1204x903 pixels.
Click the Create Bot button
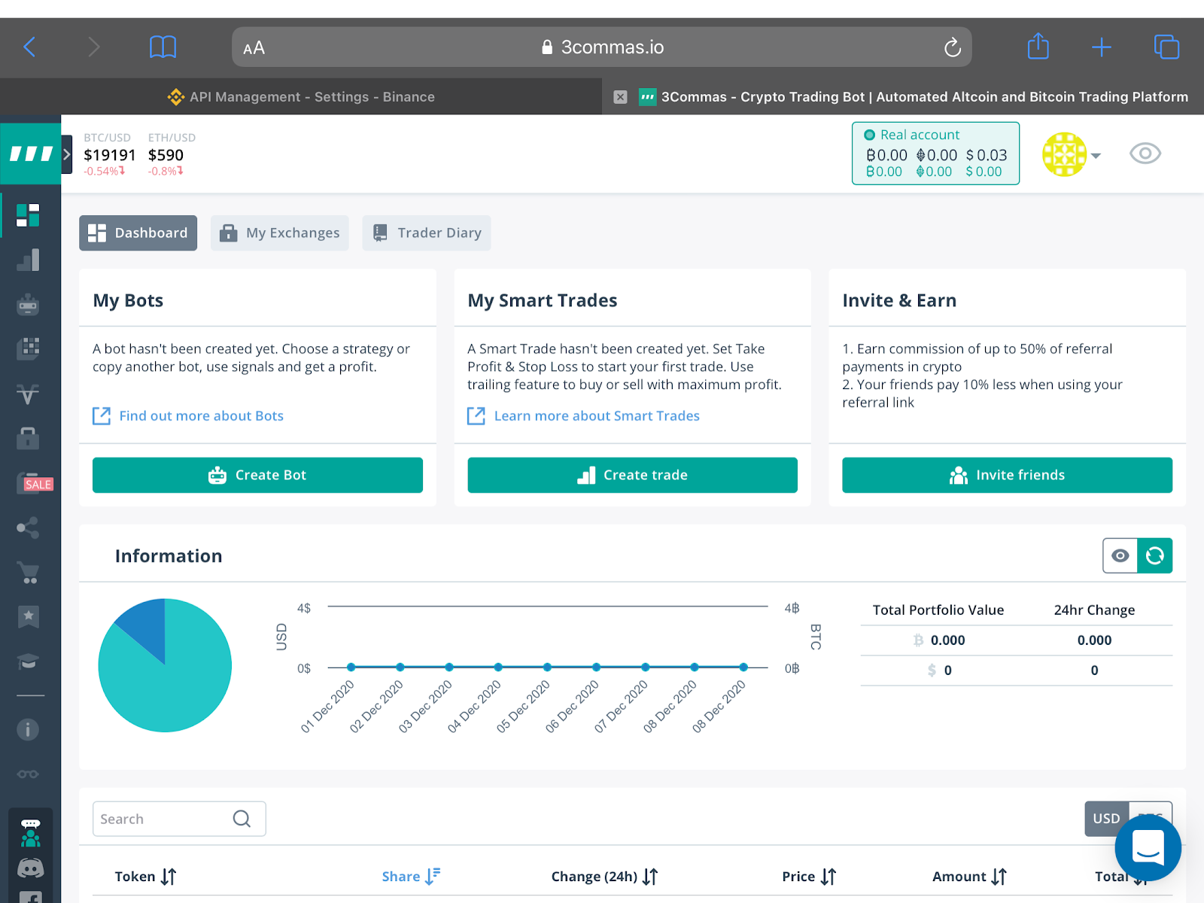(257, 476)
